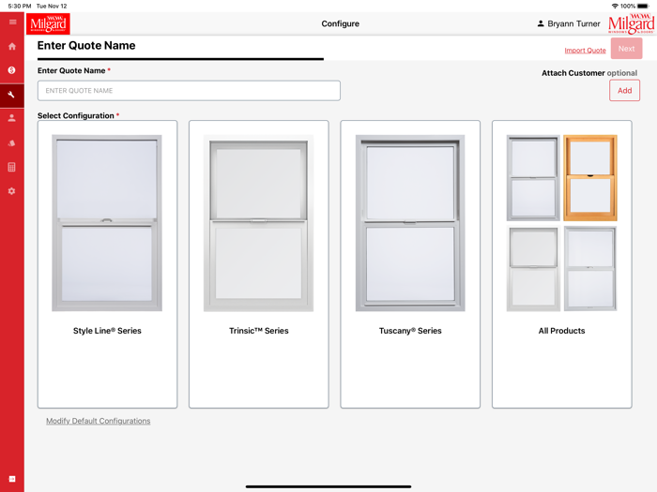Open the dollar sign quotes icon
This screenshot has height=492, width=657.
pyautogui.click(x=12, y=70)
